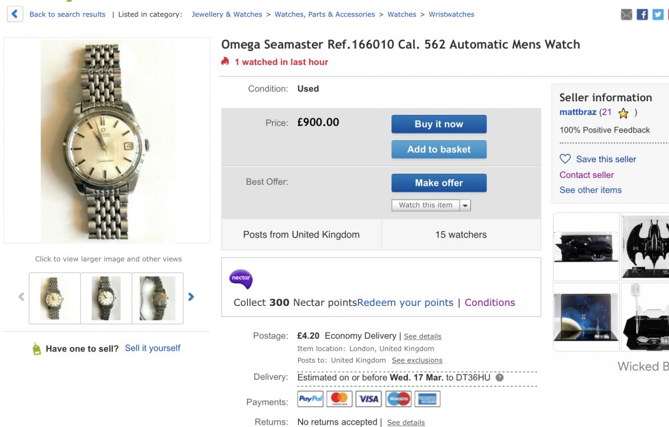Open Sell it yourself link
This screenshot has width=669, height=427.
(152, 348)
